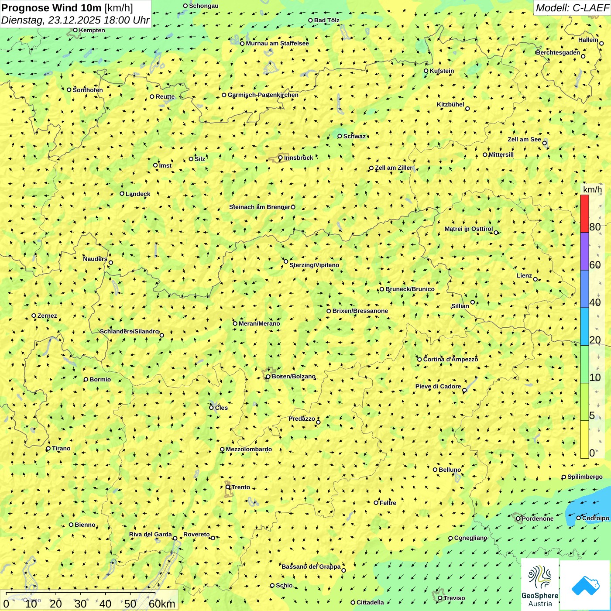Click the Meran/Merano city label

pyautogui.click(x=259, y=323)
